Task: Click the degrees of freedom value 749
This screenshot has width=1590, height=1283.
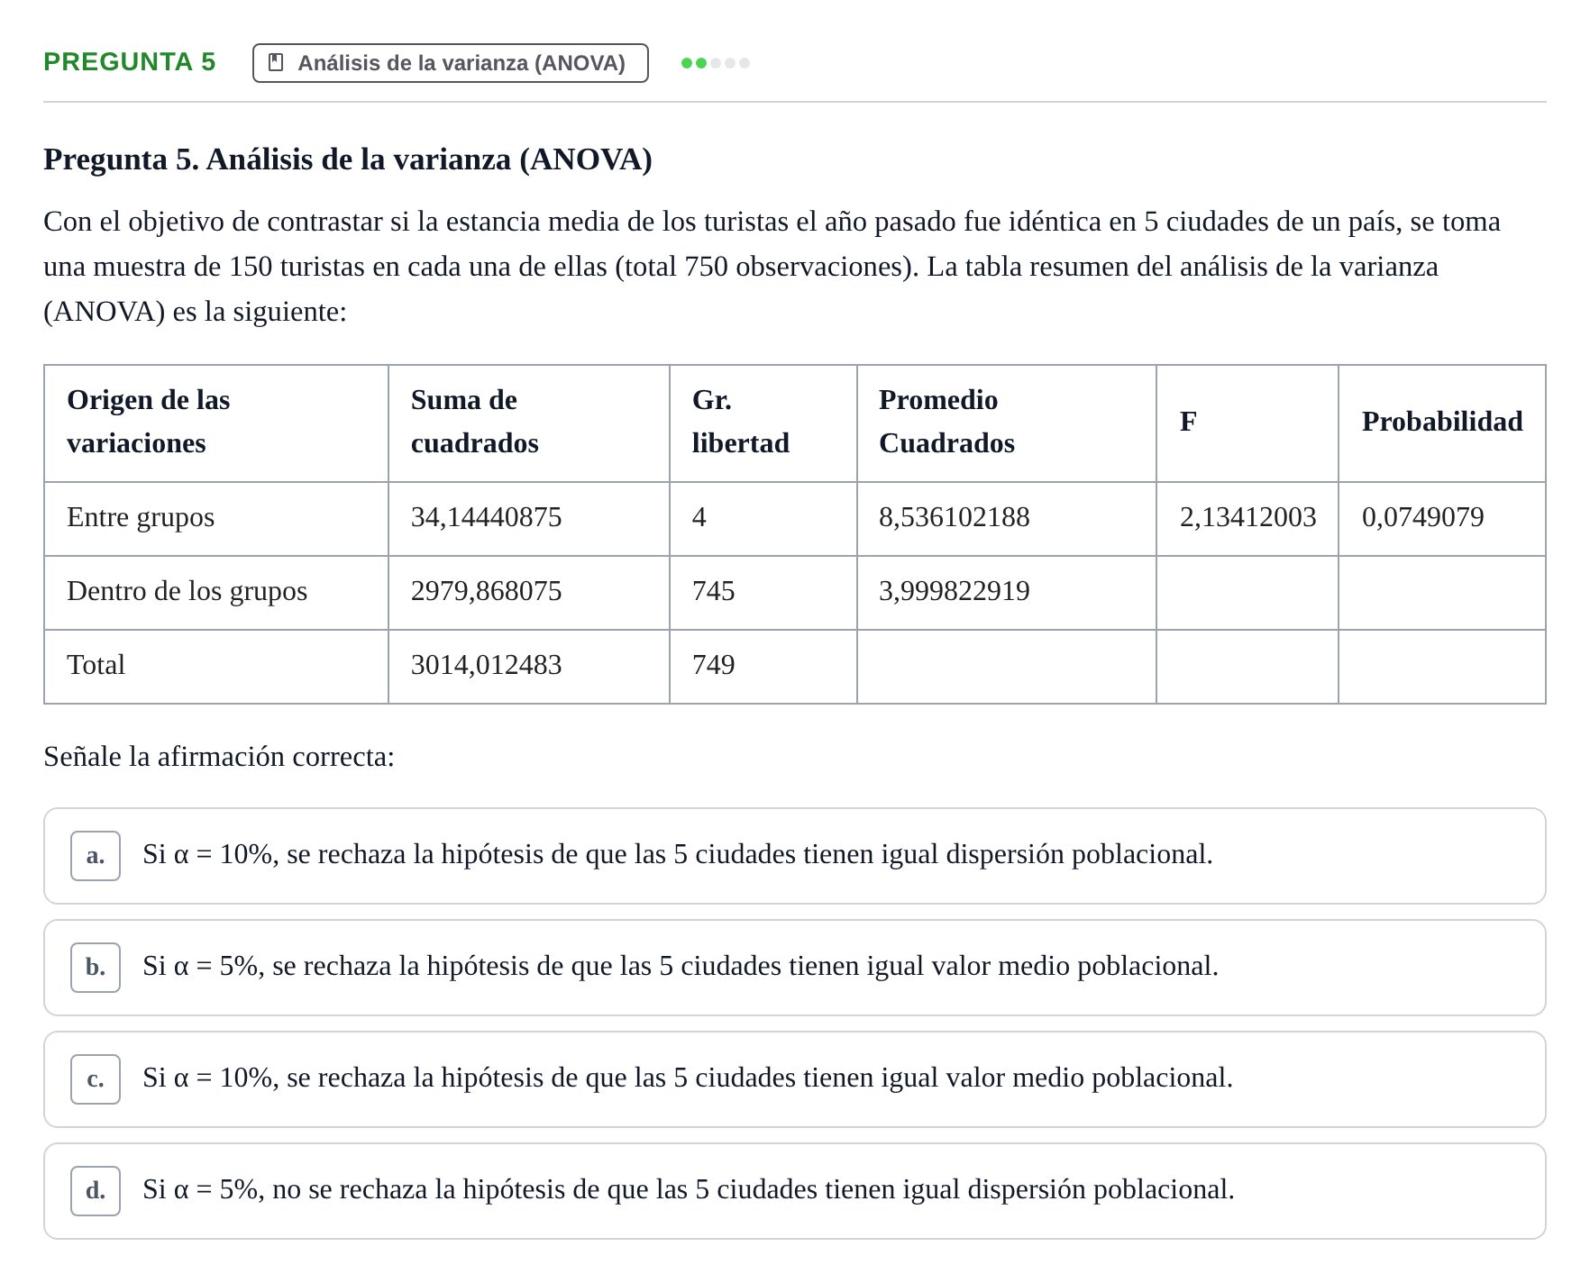Action: tap(713, 665)
